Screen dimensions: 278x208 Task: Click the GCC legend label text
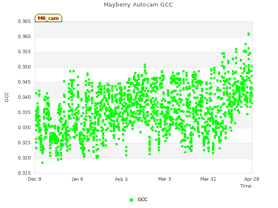point(142,199)
